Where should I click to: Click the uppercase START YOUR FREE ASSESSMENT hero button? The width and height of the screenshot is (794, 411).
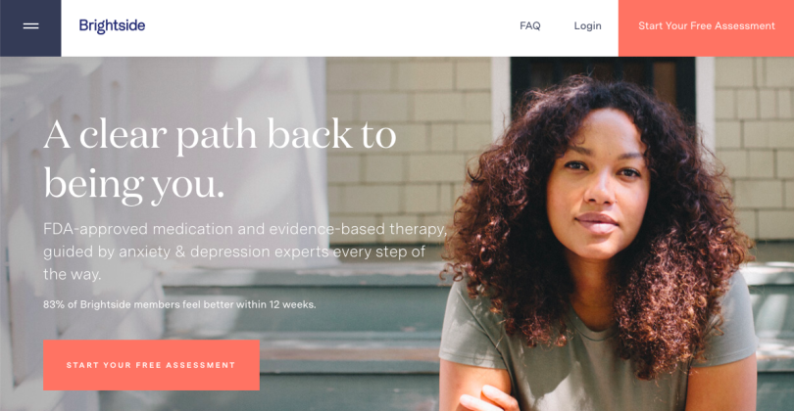pos(151,365)
